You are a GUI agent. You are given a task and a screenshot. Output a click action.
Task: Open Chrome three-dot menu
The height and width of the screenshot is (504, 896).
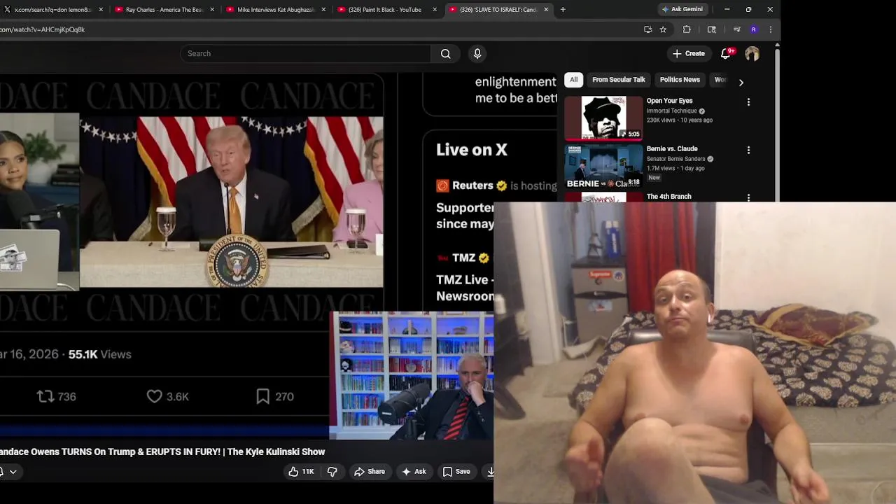(x=770, y=29)
